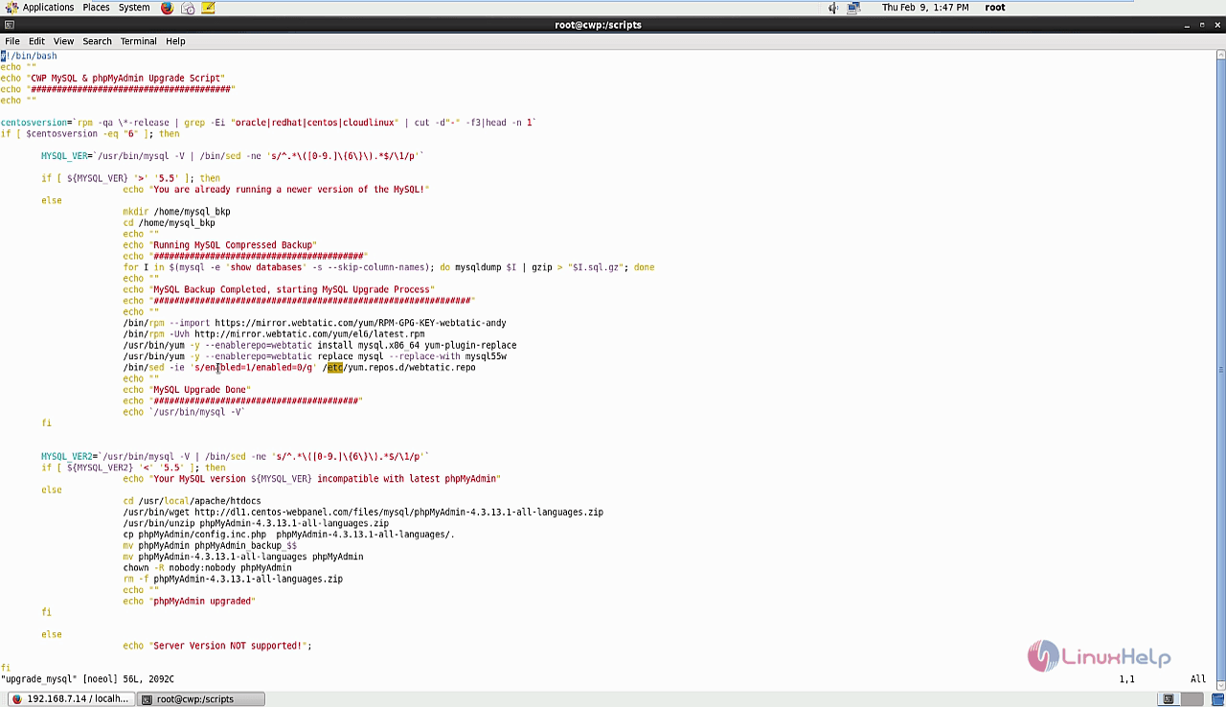Open the Search menu in terminal

point(97,41)
